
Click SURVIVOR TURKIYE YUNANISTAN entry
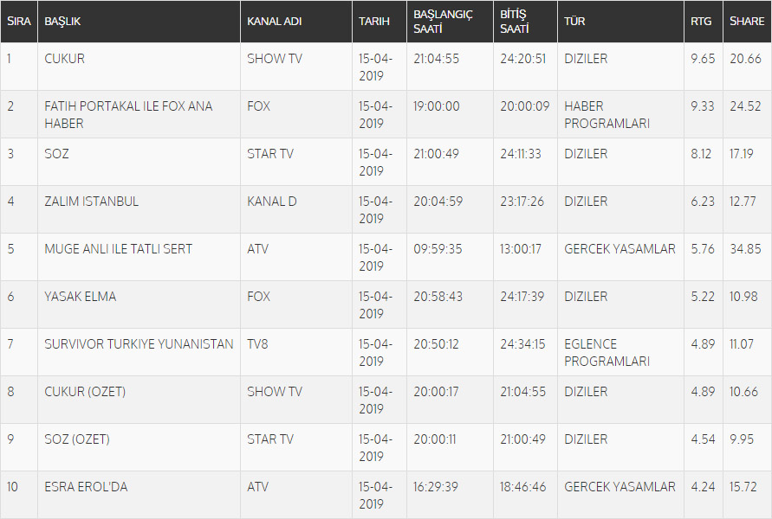click(139, 344)
